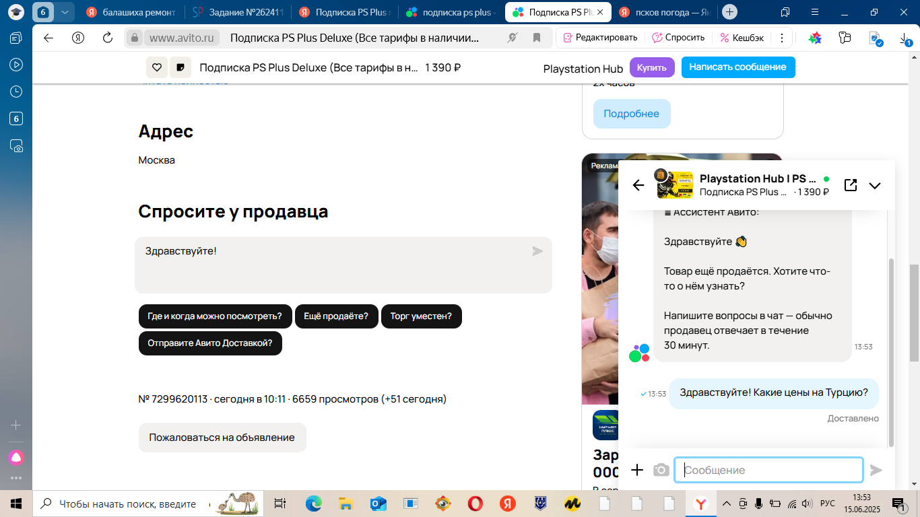Open File Explorer from the taskbar
Image resolution: width=920 pixels, height=517 pixels.
tap(346, 504)
